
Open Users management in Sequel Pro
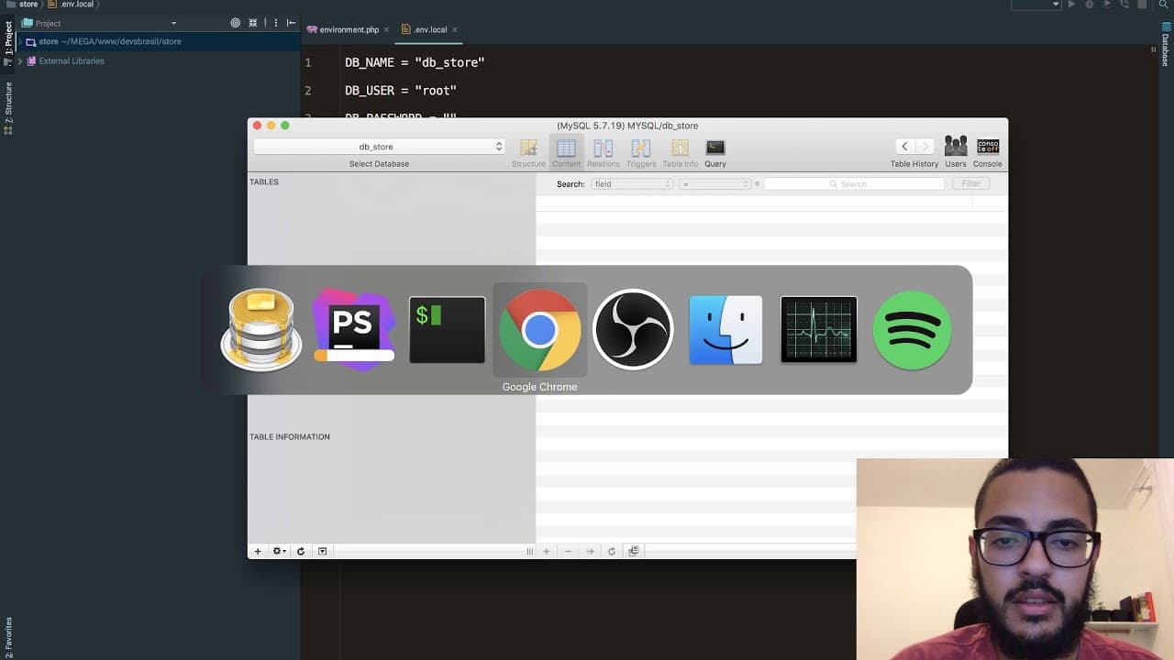(956, 152)
